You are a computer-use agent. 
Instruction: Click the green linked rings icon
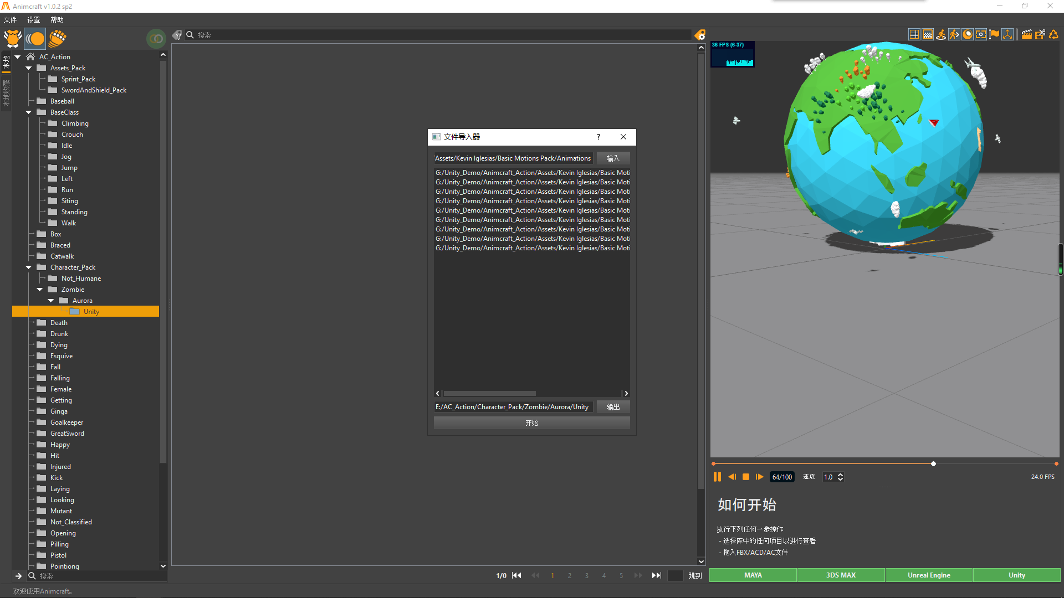(x=156, y=39)
